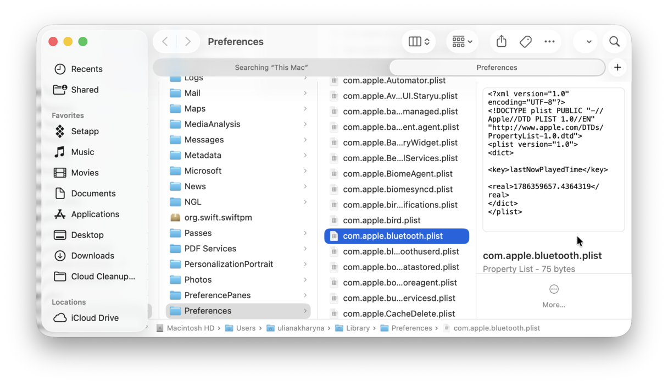Select the PreferencePanes folder
Viewport: 668px width, 385px height.
(x=238, y=295)
